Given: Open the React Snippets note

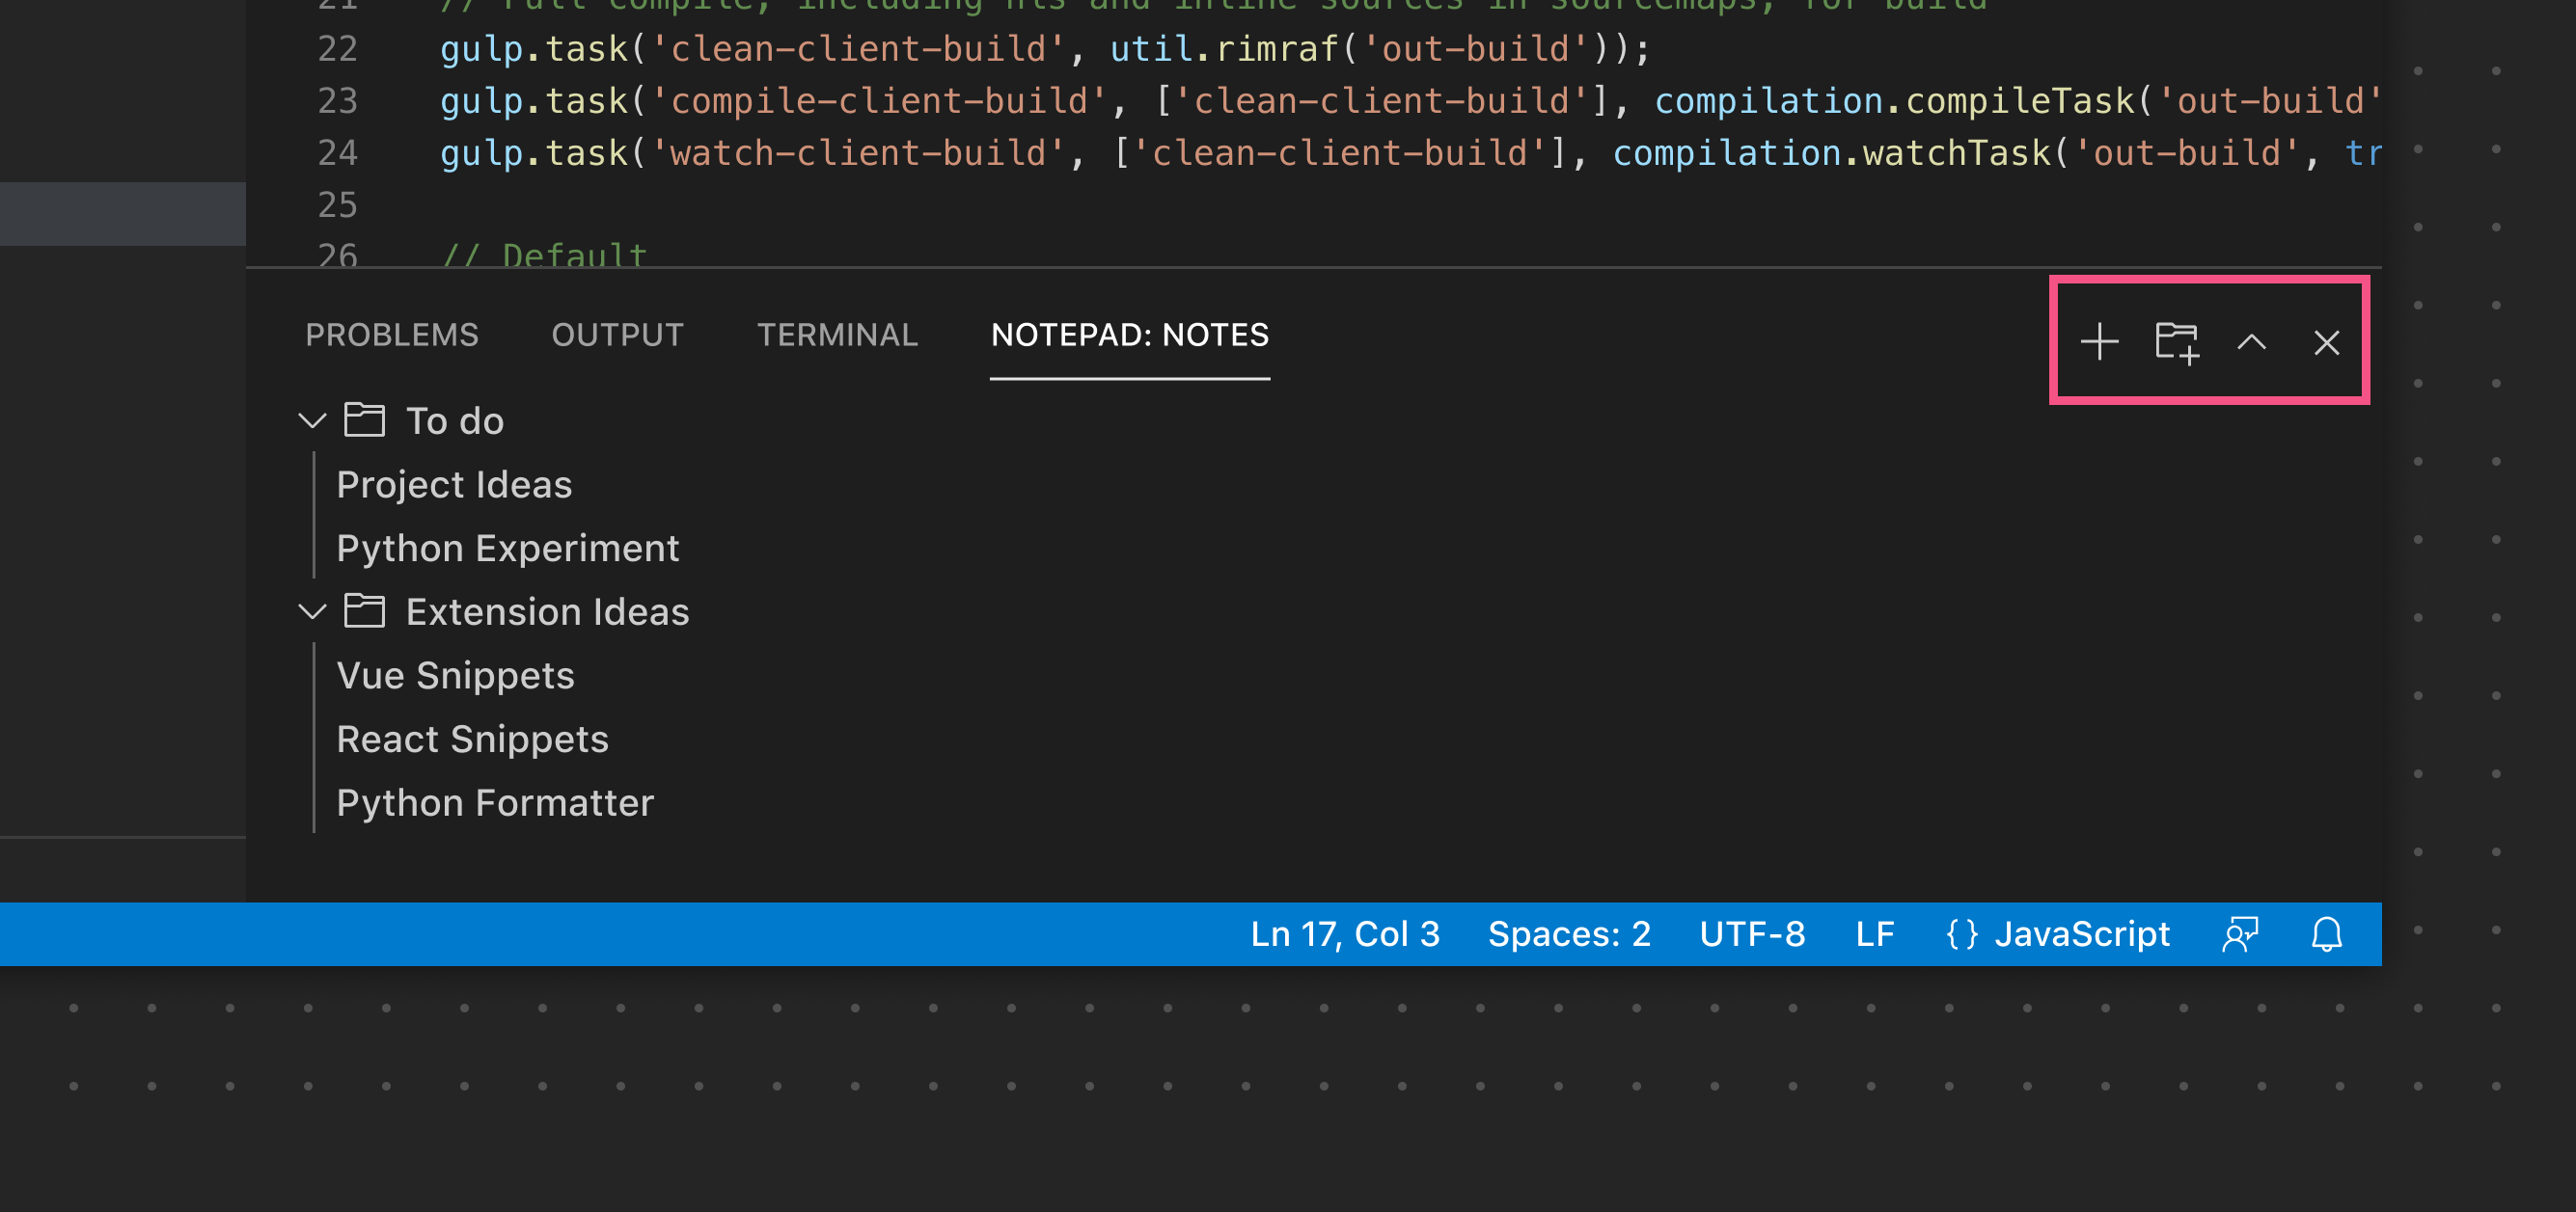Looking at the screenshot, I should tap(472, 739).
